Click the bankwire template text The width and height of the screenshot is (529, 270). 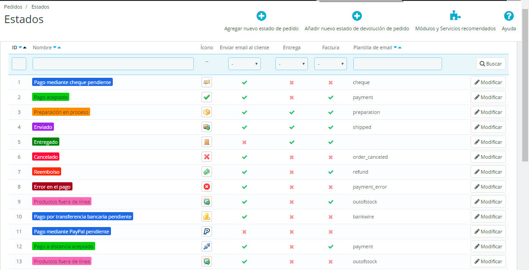pos(363,217)
